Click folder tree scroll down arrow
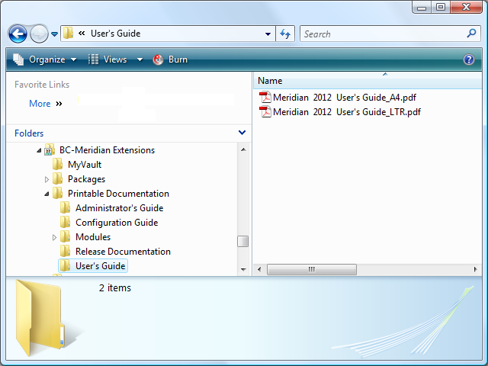Viewport: 488px width, 366px height. (243, 269)
